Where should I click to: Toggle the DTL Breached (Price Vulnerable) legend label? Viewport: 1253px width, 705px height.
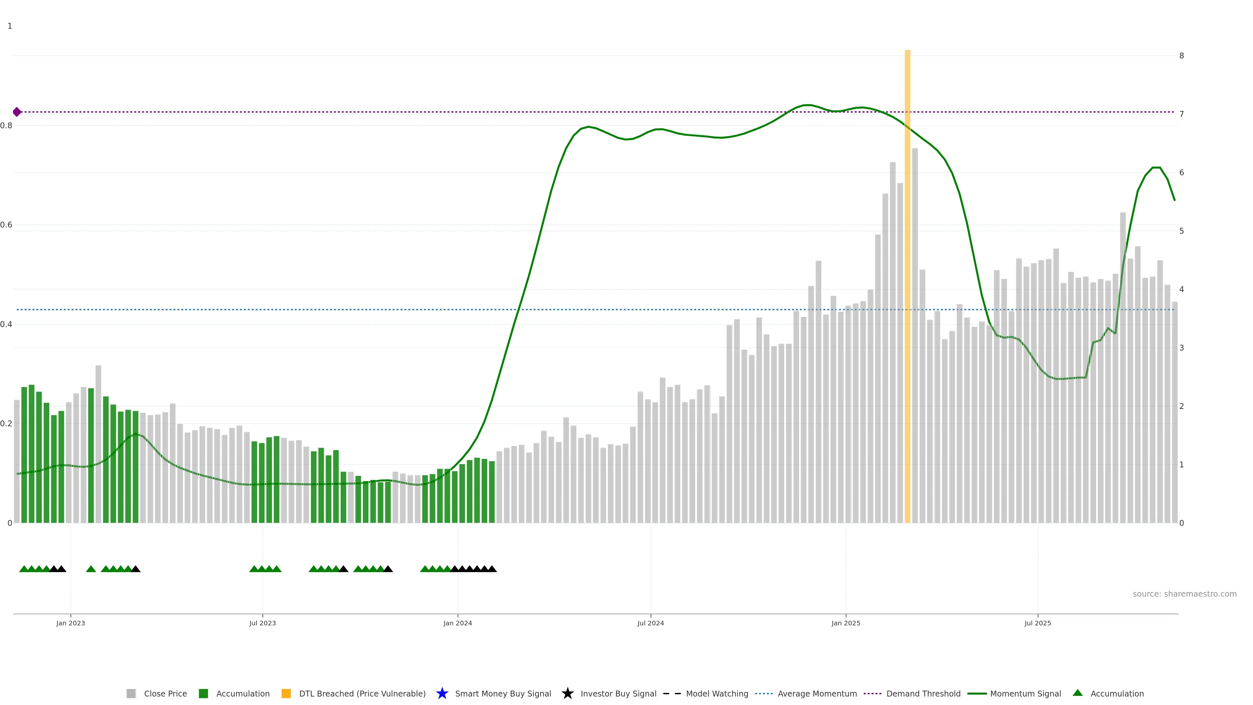[362, 693]
